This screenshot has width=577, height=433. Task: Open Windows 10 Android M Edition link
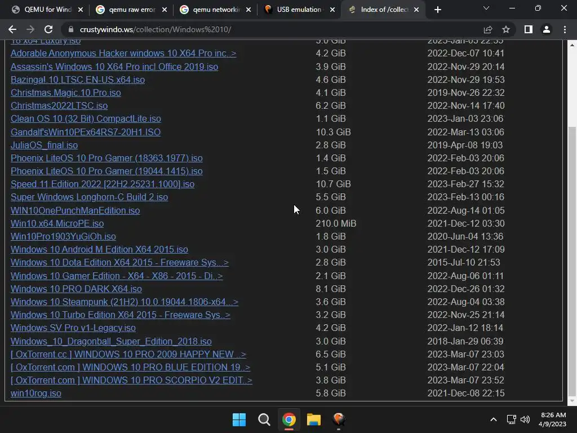point(99,249)
